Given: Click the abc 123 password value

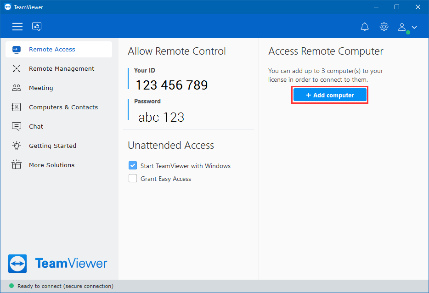Looking at the screenshot, I should [161, 118].
